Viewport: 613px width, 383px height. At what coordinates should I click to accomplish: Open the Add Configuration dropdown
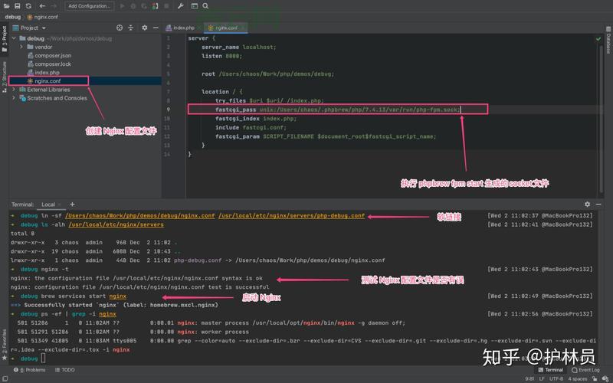pos(89,5)
